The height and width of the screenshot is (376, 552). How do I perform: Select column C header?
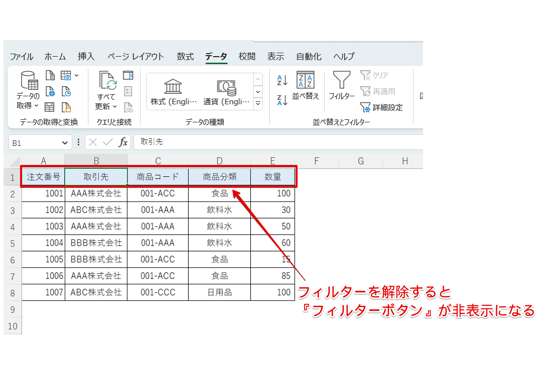click(x=158, y=161)
